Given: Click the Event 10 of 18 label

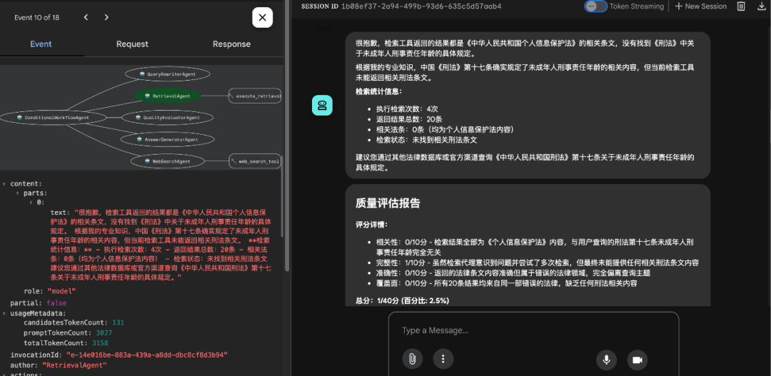Looking at the screenshot, I should click(x=37, y=17).
